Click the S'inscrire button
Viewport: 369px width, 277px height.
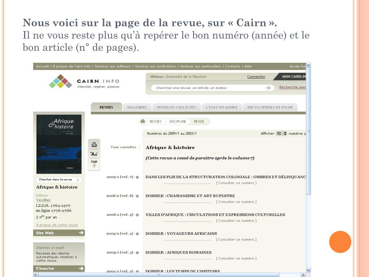(59, 268)
